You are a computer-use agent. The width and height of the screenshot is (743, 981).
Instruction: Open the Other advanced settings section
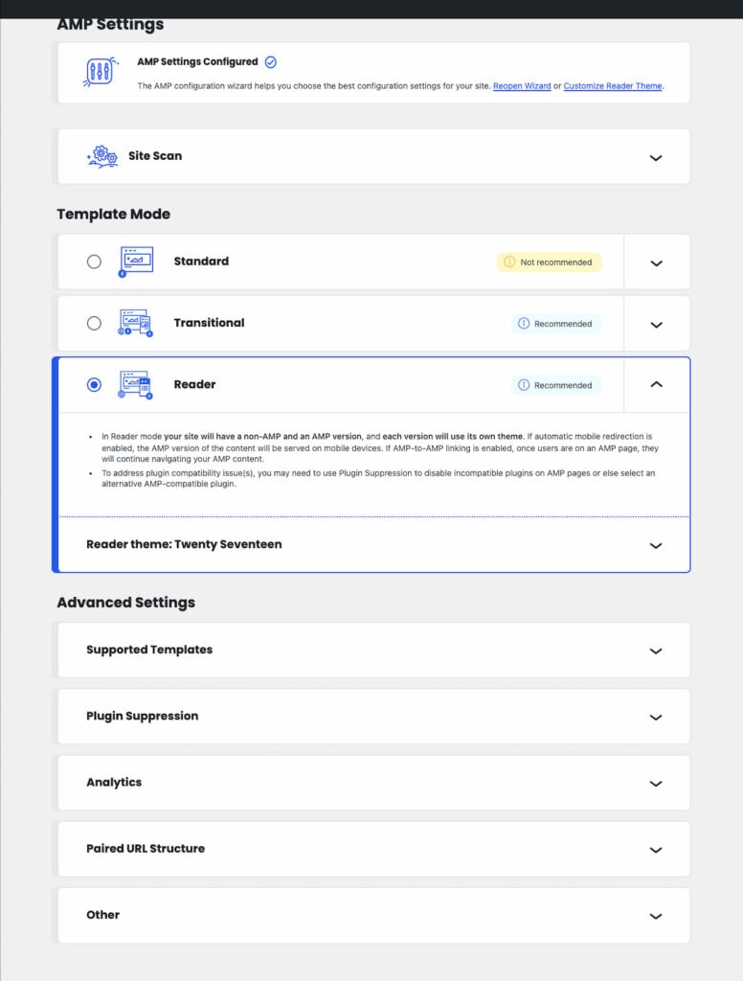click(656, 915)
